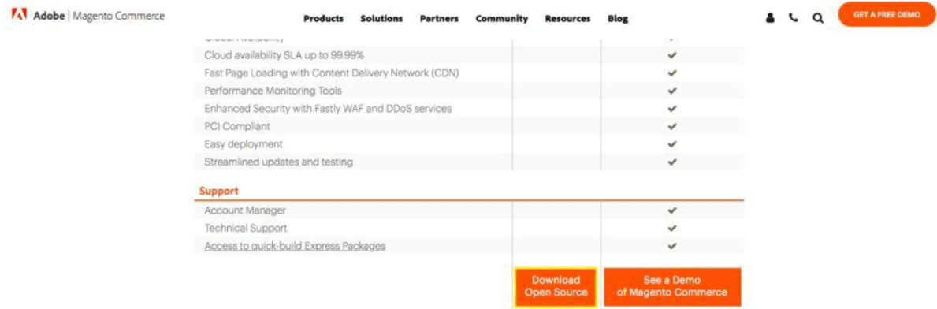Click the Express Packages row checkmark
937x309 pixels.
coord(672,245)
